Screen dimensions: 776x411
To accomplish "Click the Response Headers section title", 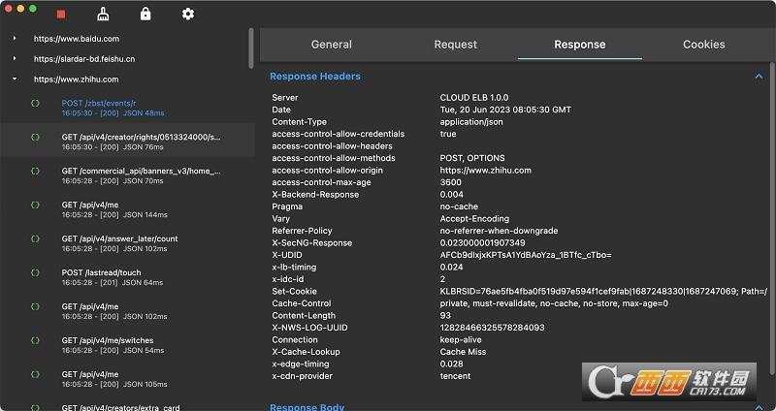I will (315, 77).
